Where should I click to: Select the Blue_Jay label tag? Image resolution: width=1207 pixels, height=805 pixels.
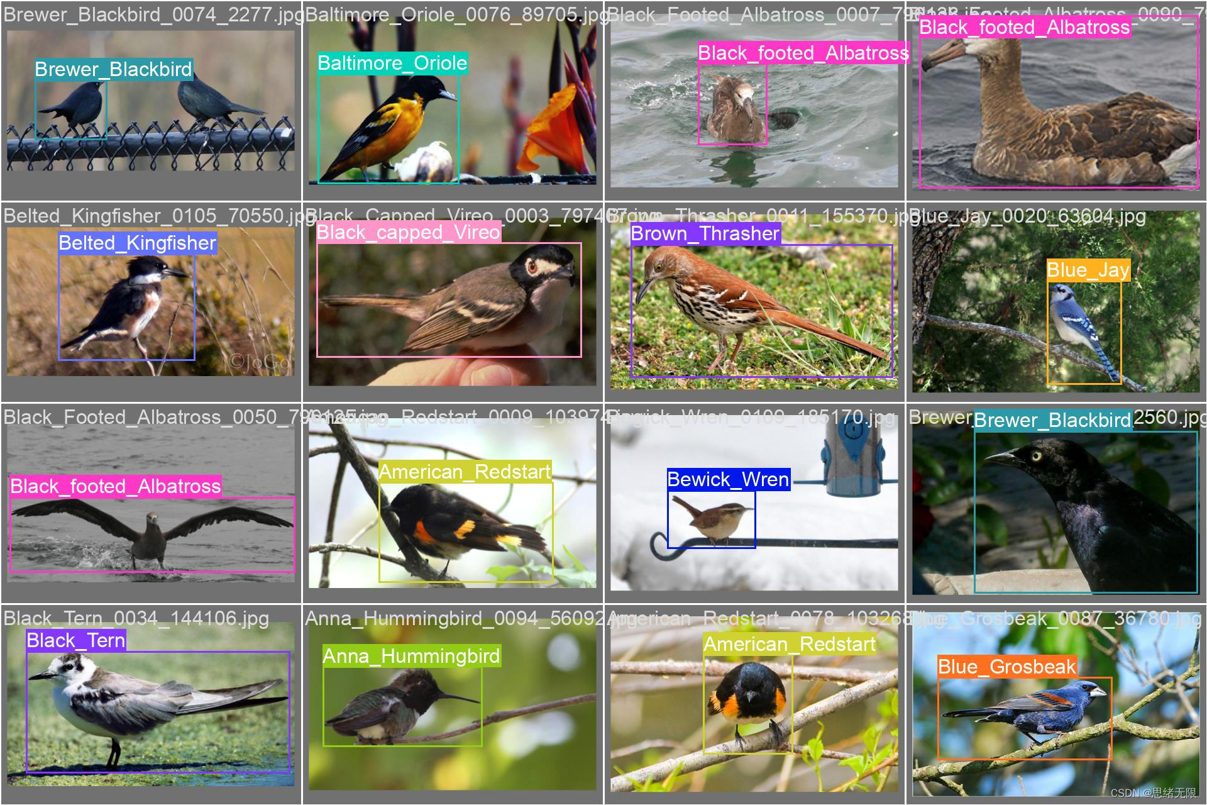coord(1088,270)
